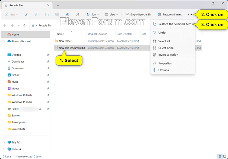Viewport: 228px width, 159px height.
Task: Click the pin icon next to Desktop
Action: (48, 55)
